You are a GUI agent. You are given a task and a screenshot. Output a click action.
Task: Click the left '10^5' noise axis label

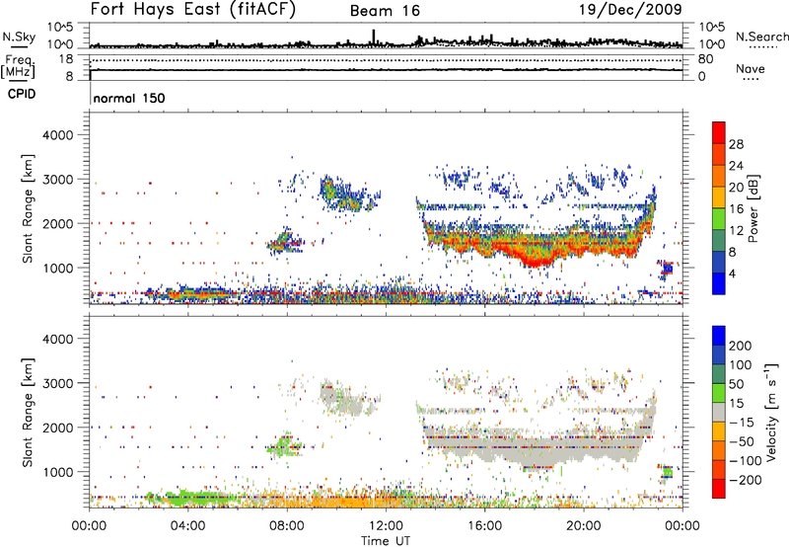(60, 27)
